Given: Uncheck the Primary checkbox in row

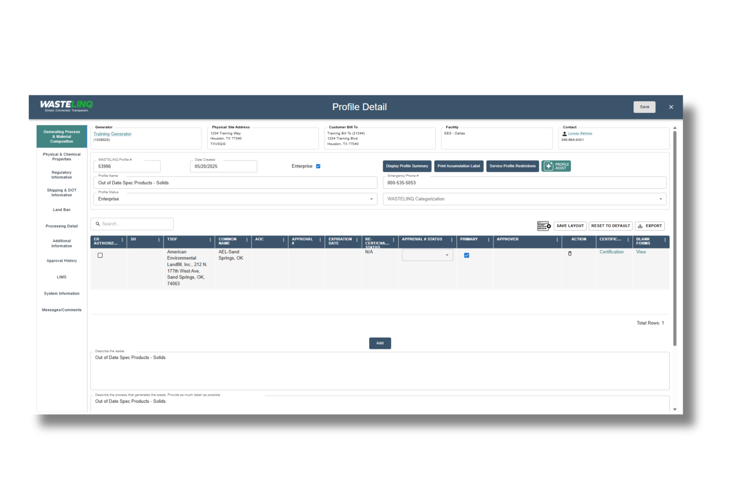Looking at the screenshot, I should coord(466,255).
